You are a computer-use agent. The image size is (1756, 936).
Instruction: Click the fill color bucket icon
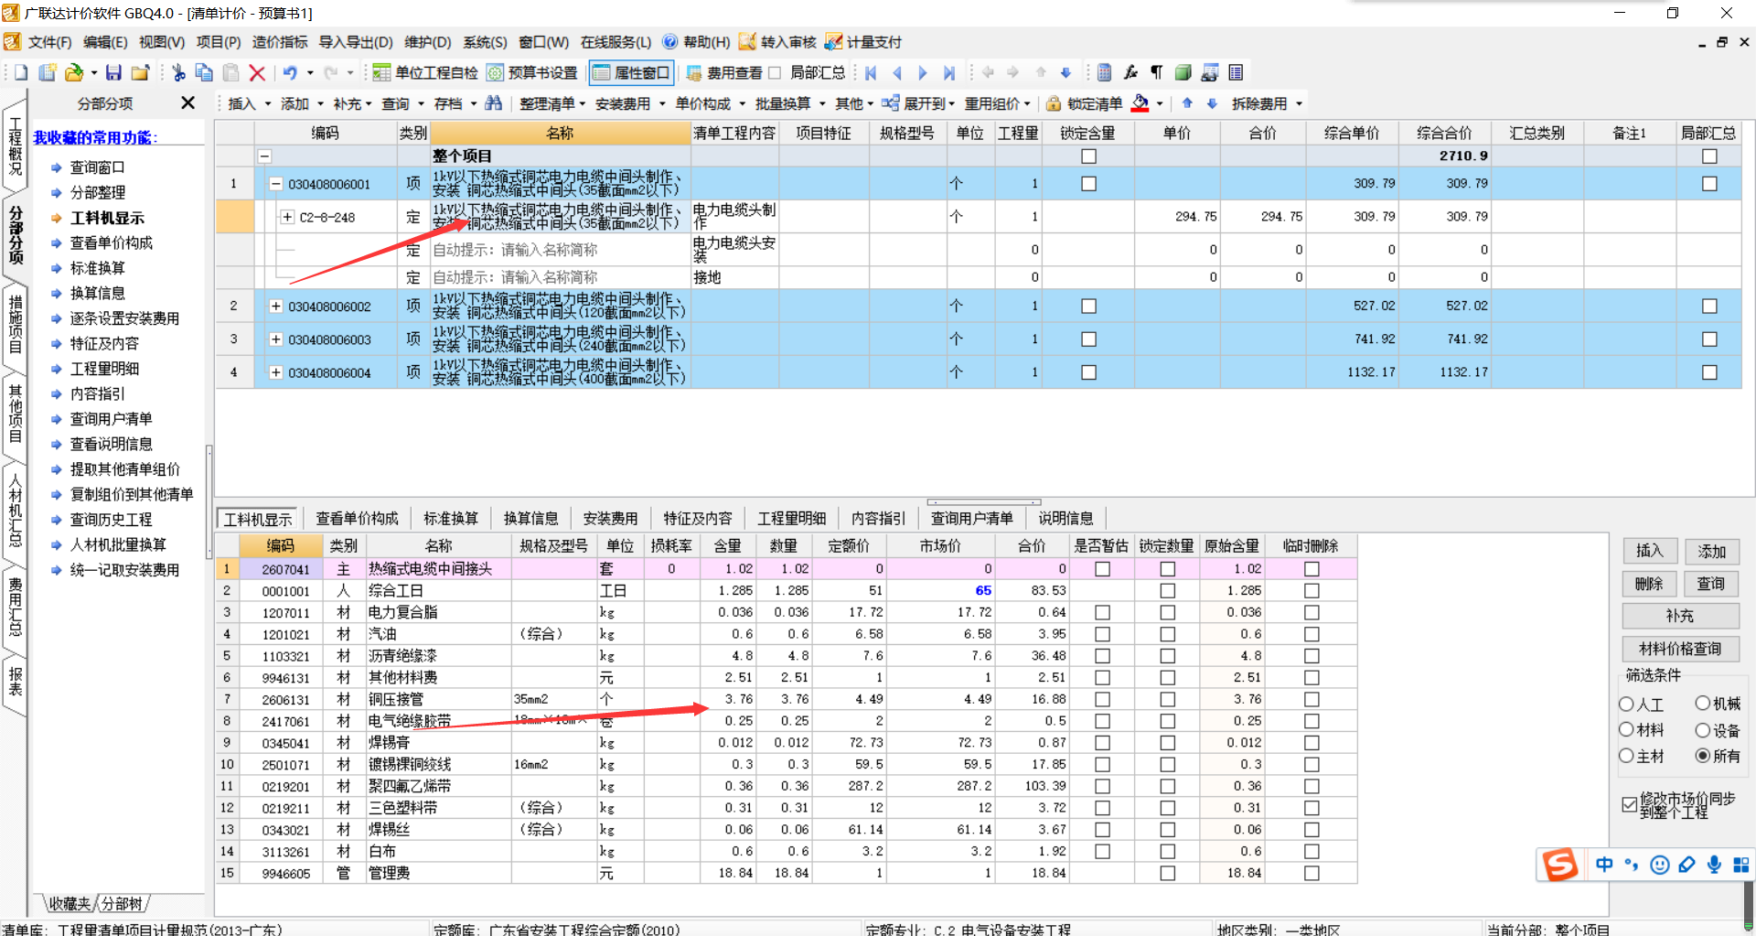[x=1140, y=103]
